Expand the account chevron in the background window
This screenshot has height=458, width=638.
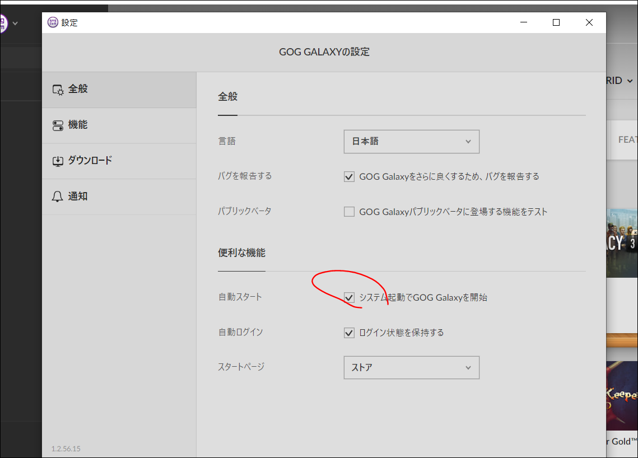[15, 24]
